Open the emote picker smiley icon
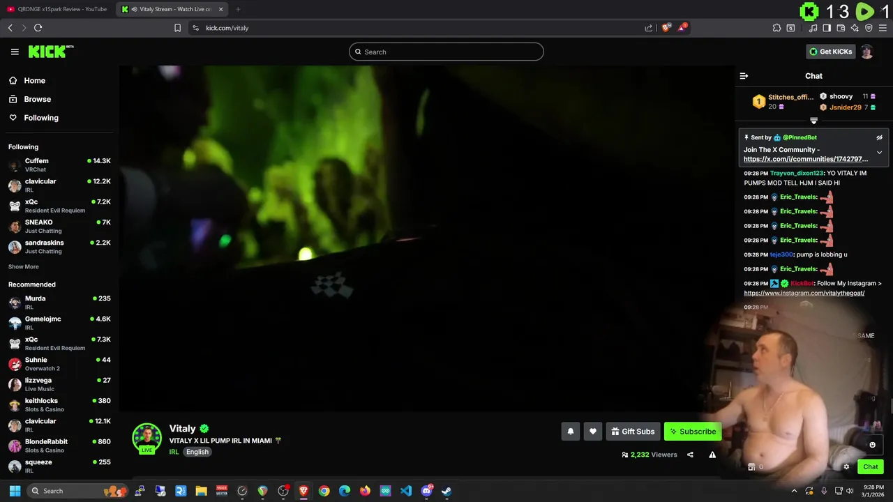Viewport: 893px width, 502px height. click(872, 445)
